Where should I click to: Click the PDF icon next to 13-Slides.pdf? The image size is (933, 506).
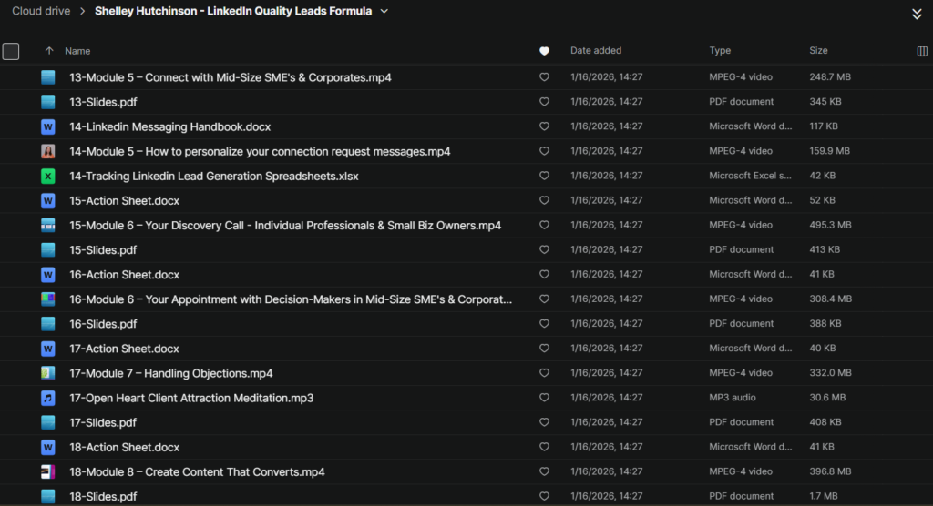pos(48,102)
